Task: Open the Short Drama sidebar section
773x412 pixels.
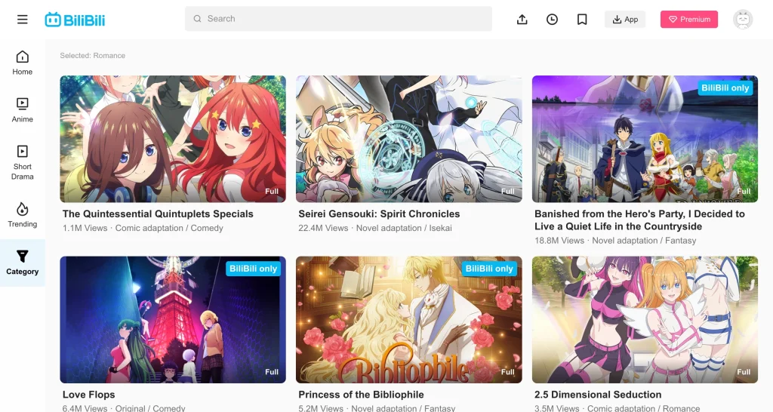Action: 22,163
